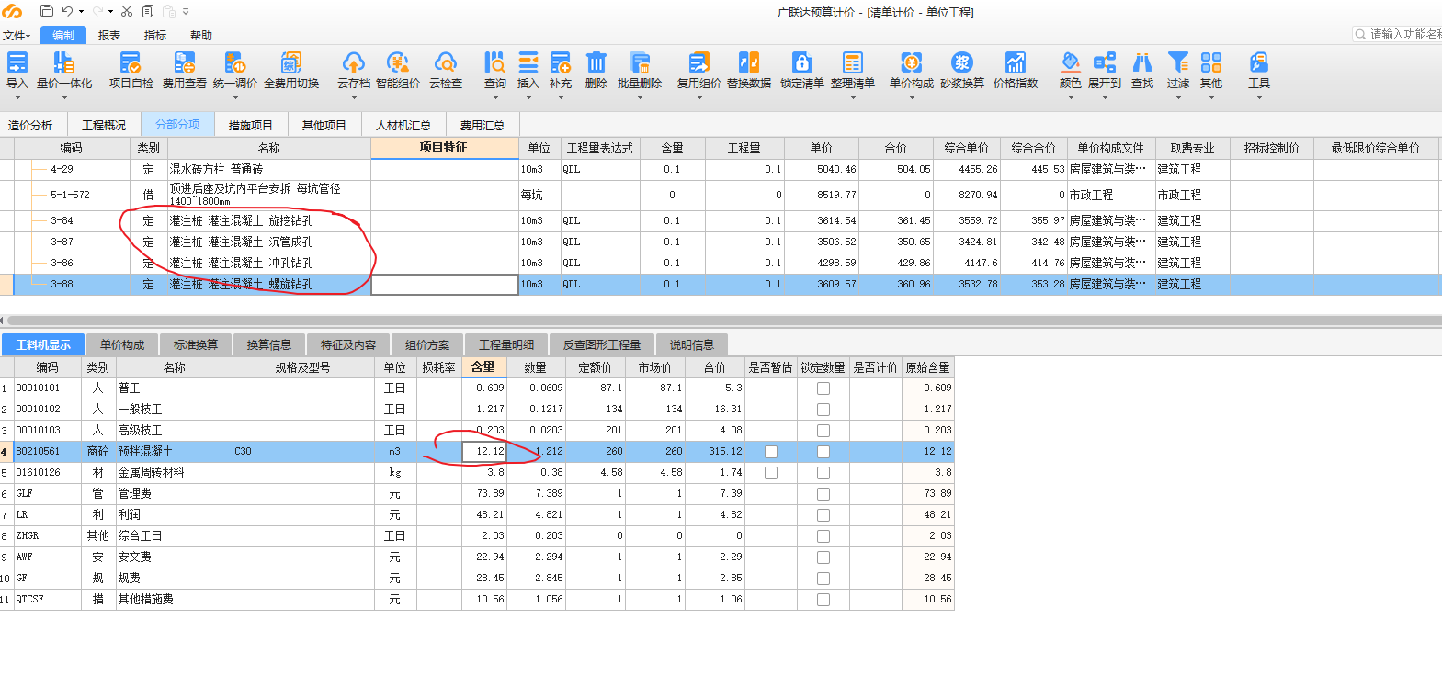This screenshot has height=675, width=1442.
Task: Expand the 颜色 color dropdown arrow
Action: tap(1071, 97)
